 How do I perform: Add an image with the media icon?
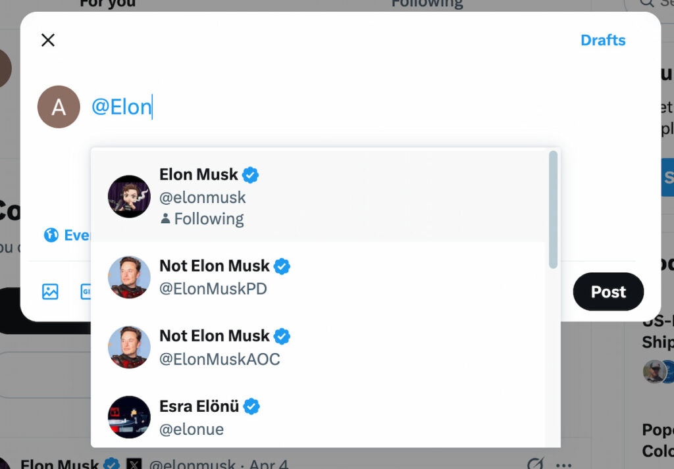50,291
